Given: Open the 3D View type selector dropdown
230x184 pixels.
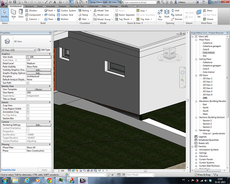Looking at the screenshot, I should (18, 50).
